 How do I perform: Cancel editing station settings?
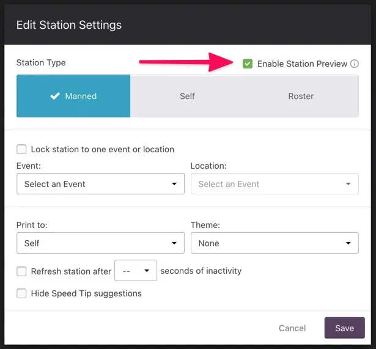[292, 328]
